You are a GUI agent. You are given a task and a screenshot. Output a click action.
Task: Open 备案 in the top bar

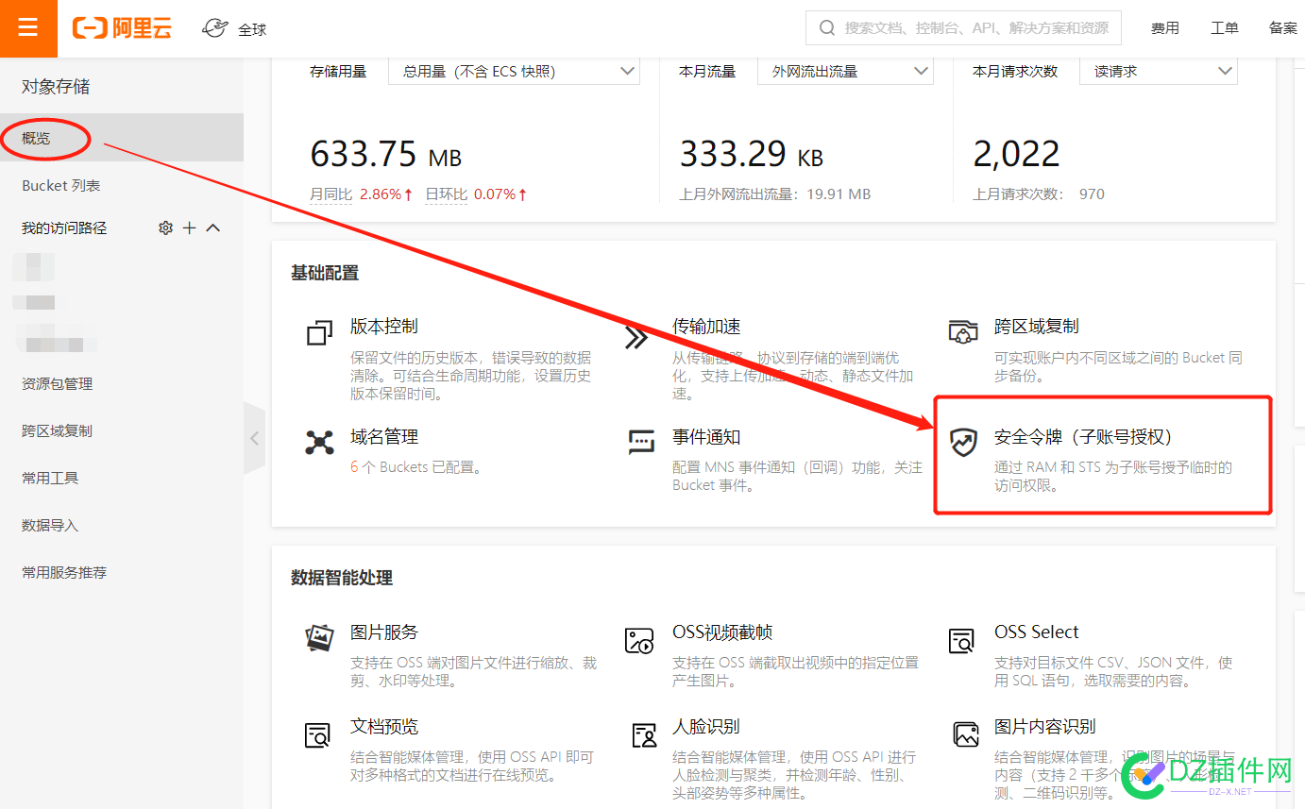coord(1282,28)
